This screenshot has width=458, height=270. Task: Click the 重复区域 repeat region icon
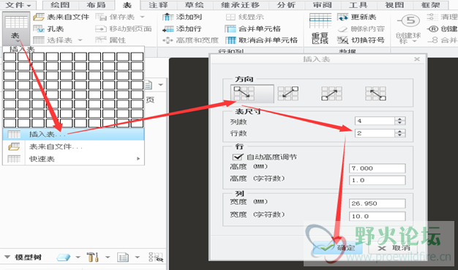(320, 29)
